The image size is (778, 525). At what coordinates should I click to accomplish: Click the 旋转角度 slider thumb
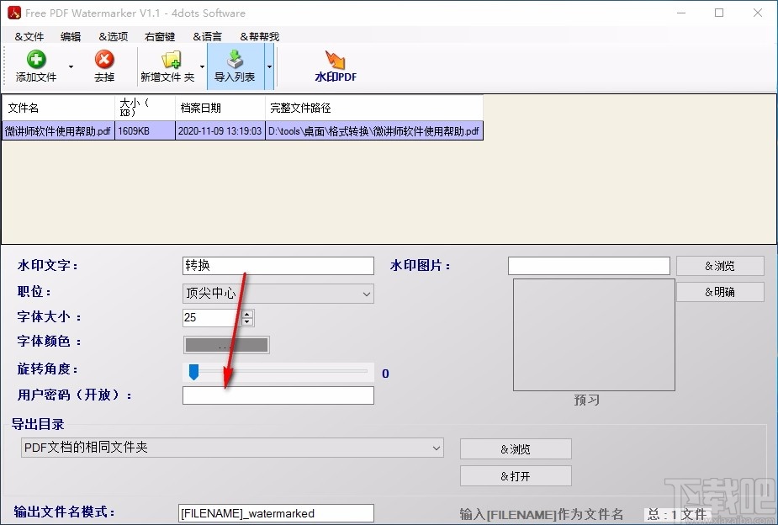tap(194, 372)
